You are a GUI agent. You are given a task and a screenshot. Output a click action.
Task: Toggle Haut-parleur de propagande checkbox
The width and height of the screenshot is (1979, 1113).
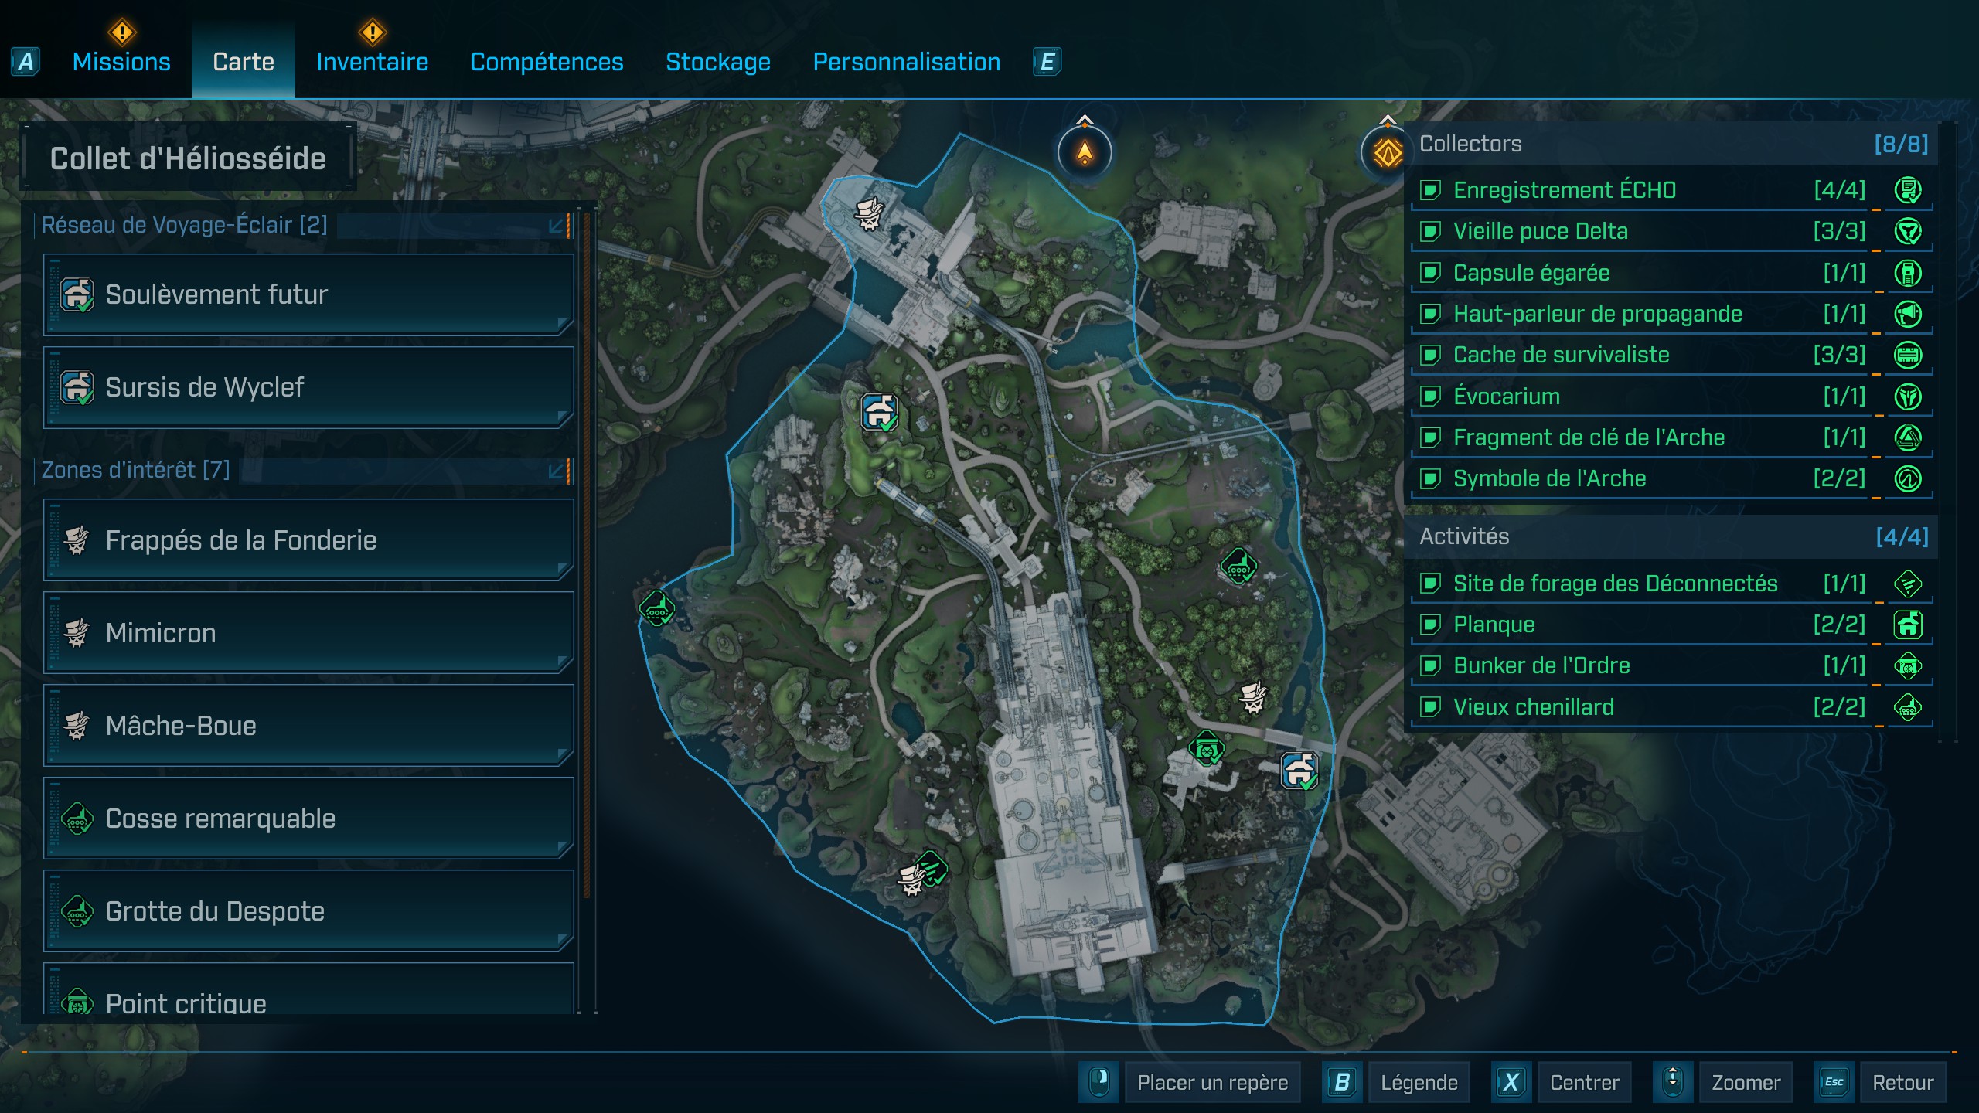[x=1431, y=314]
